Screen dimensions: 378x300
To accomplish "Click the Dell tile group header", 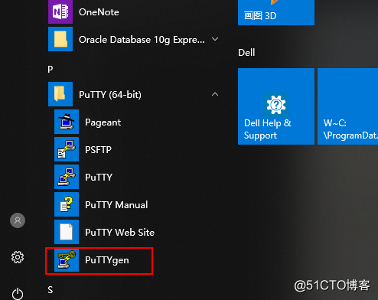I will pos(246,53).
